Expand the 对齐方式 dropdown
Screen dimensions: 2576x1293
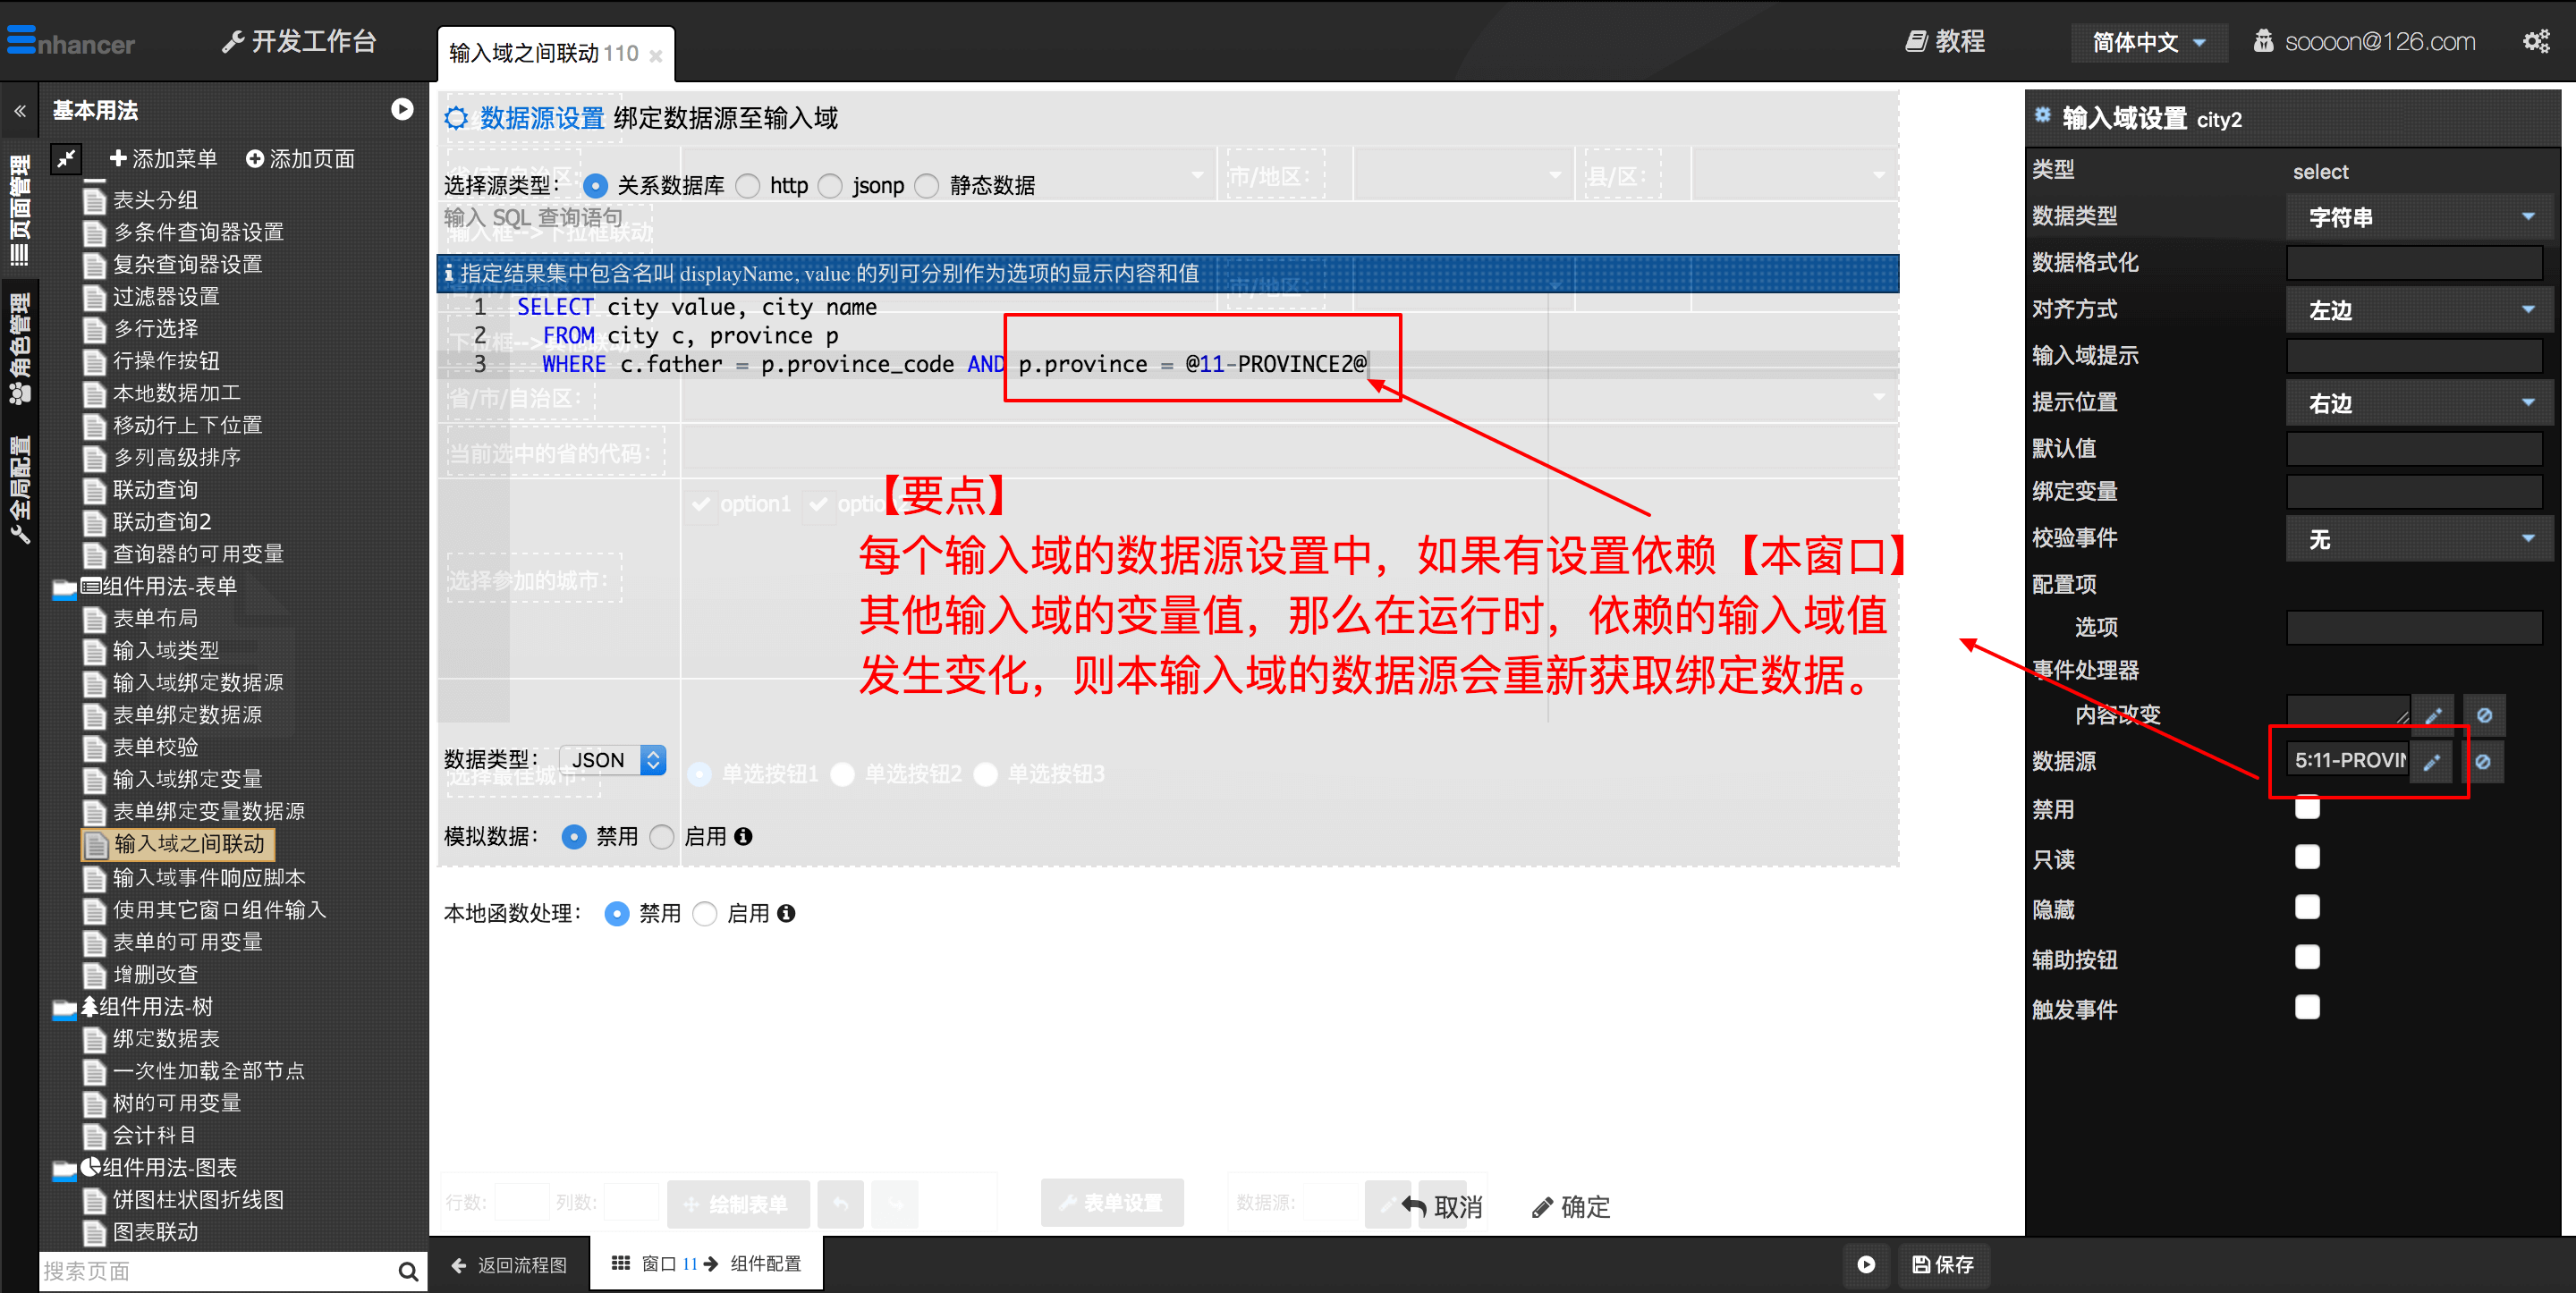pyautogui.click(x=2419, y=310)
